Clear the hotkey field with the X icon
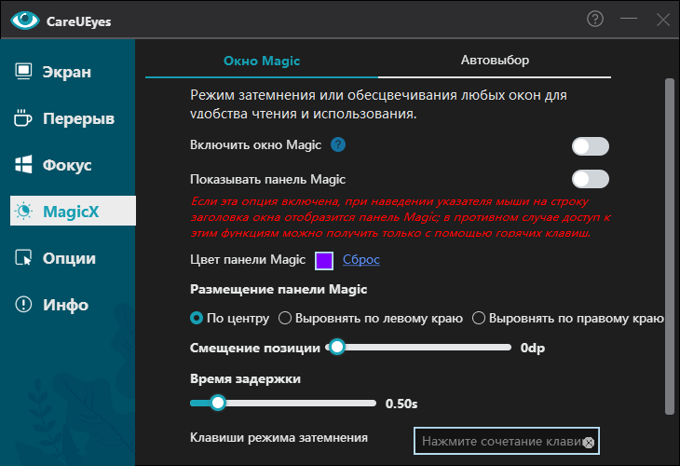Screen dimensions: 680x466 [x=588, y=442]
